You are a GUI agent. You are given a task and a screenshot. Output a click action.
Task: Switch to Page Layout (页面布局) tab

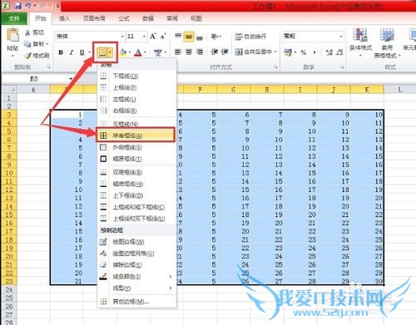[x=94, y=18]
